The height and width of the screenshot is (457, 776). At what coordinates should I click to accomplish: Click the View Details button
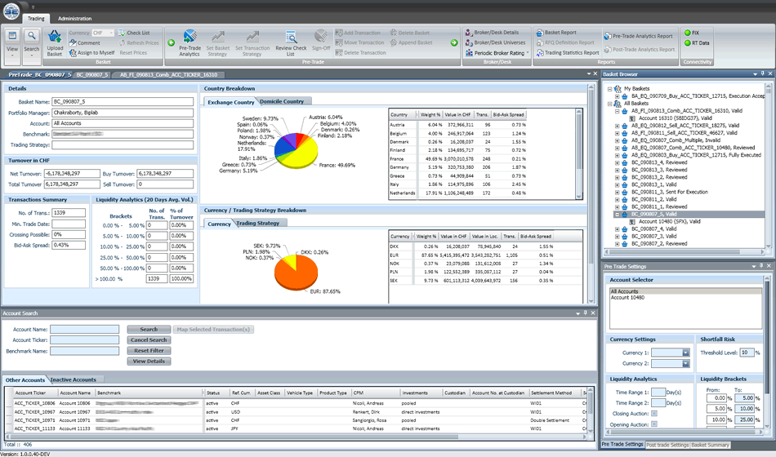(148, 361)
